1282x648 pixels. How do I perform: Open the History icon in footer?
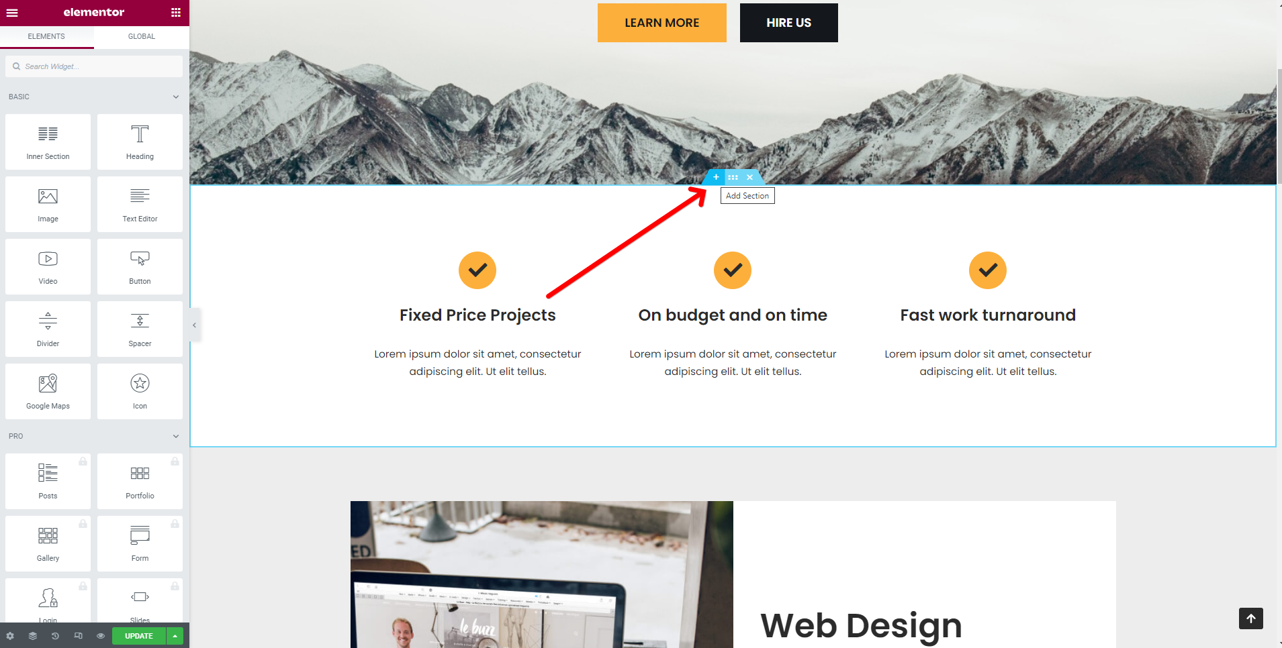[x=55, y=636]
